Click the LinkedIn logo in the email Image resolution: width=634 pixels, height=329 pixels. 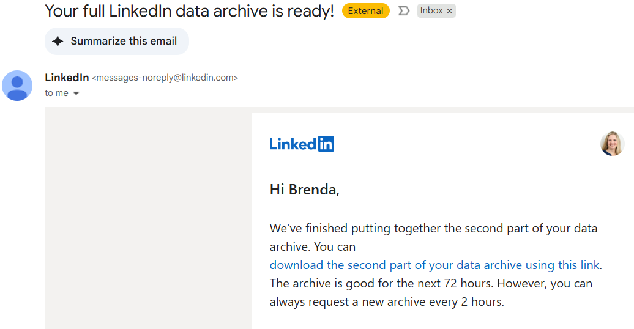point(302,144)
